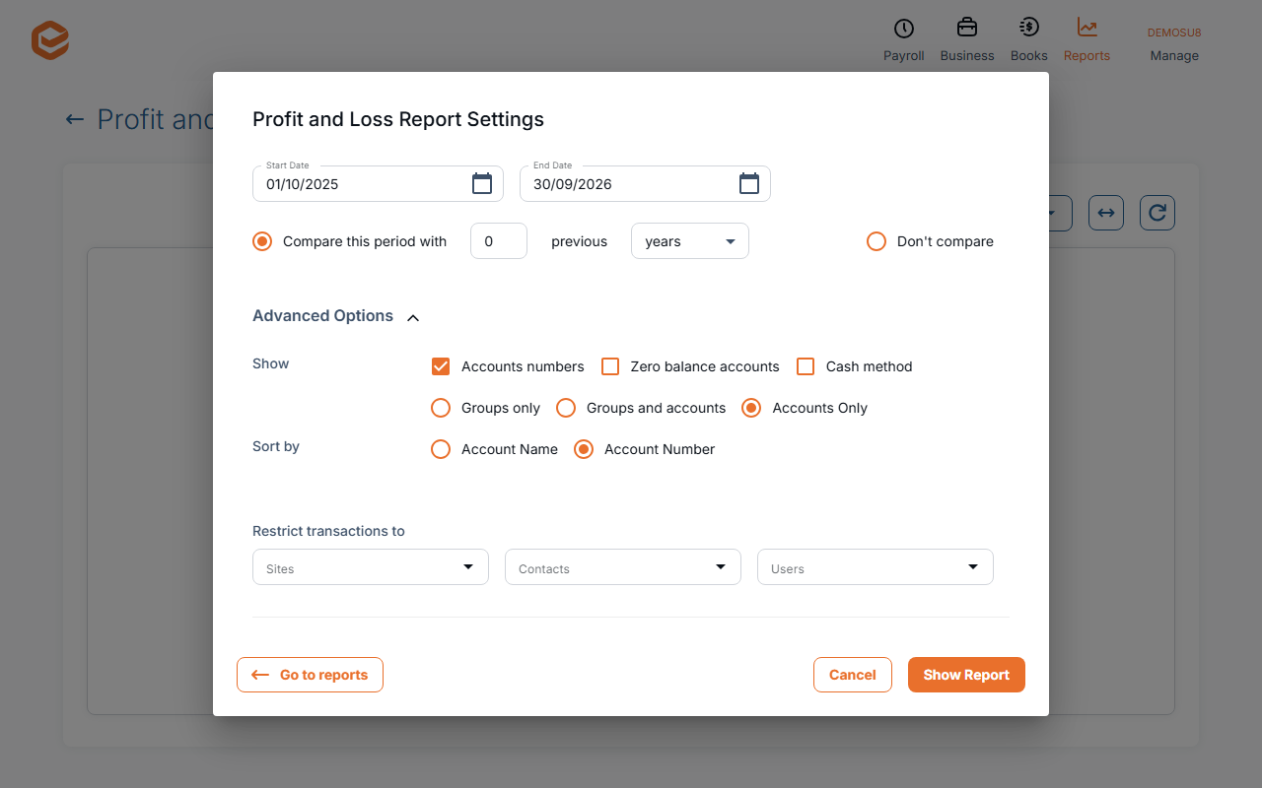Viewport: 1262px width, 788px height.
Task: Enable Zero balance accounts checkbox
Action: coord(610,366)
